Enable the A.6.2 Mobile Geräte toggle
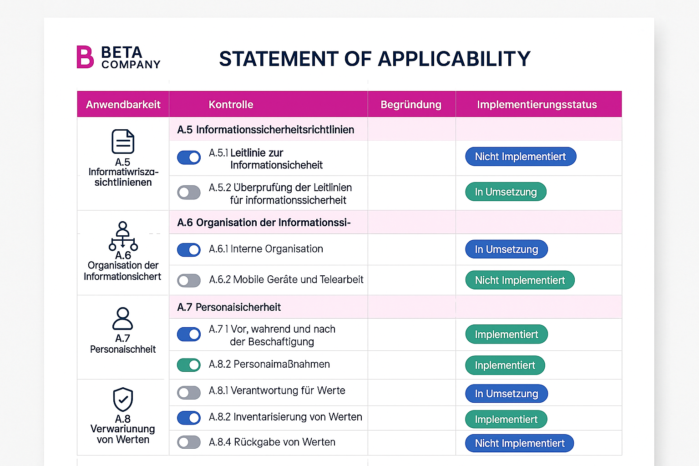This screenshot has width=699, height=466. tap(188, 280)
